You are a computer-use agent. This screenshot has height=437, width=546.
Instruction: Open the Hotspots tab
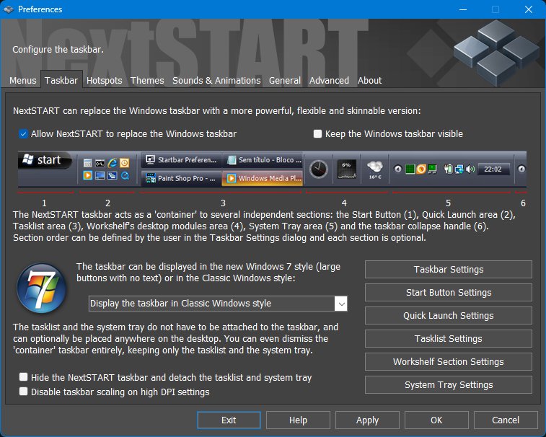(x=104, y=81)
